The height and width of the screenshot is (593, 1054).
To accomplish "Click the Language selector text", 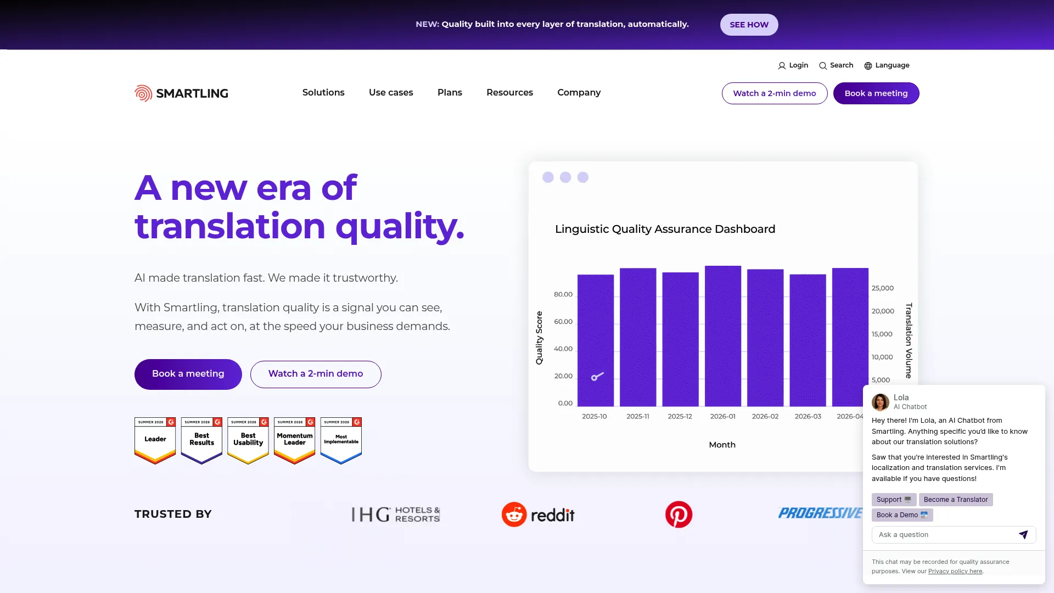I will coord(892,65).
